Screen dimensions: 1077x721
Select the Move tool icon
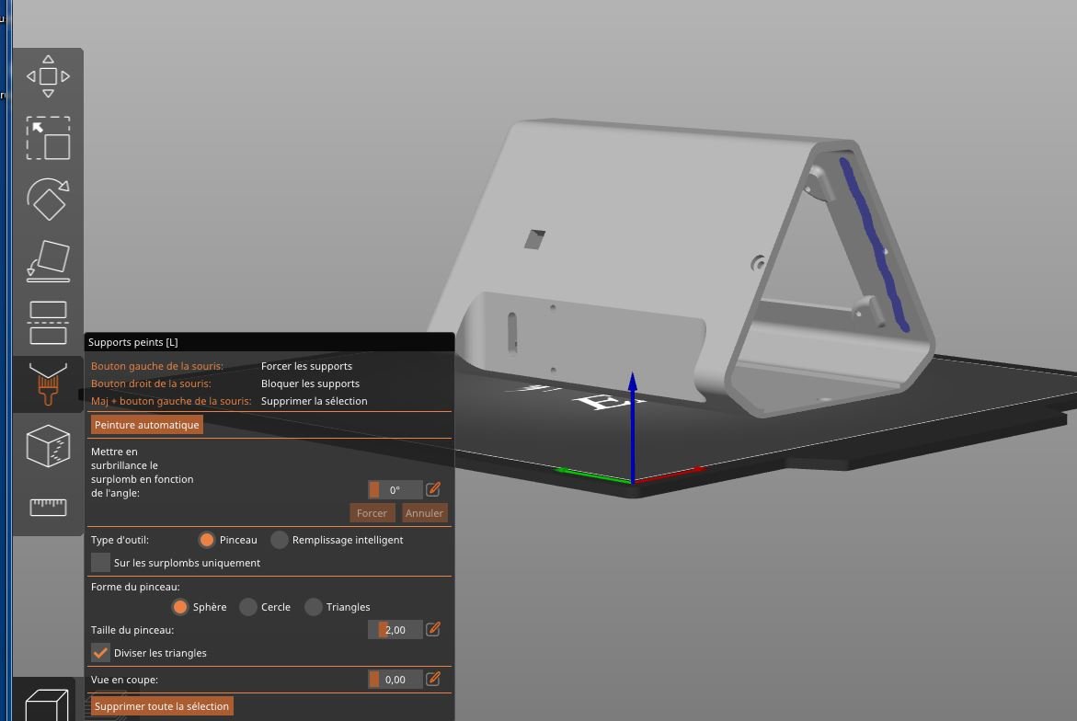(x=48, y=76)
